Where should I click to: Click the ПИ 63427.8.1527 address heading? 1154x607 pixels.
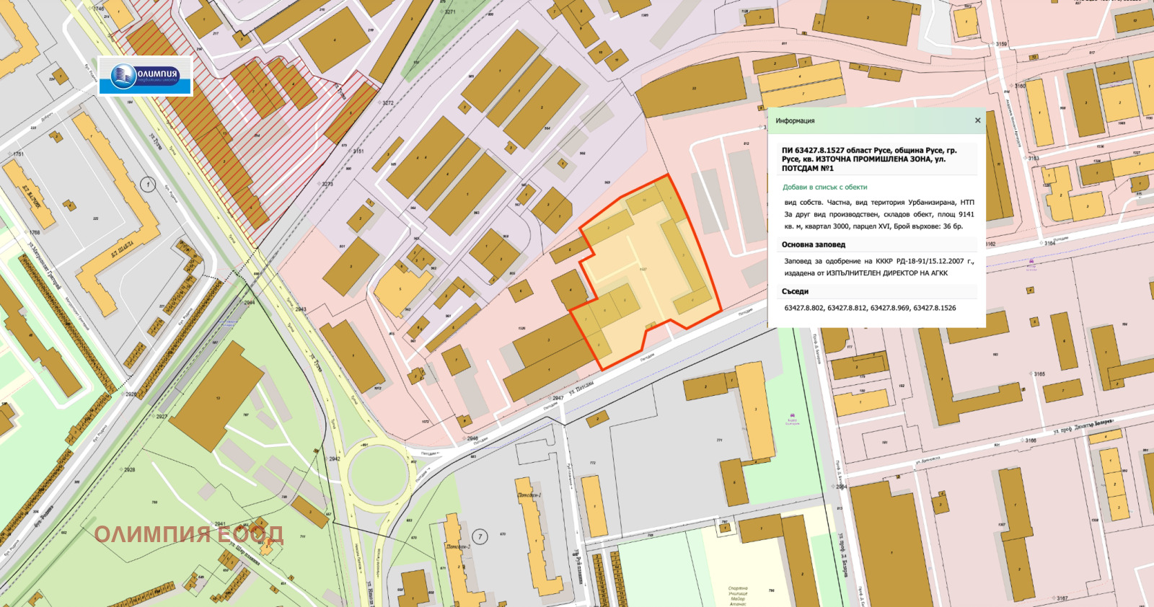pyautogui.click(x=869, y=159)
